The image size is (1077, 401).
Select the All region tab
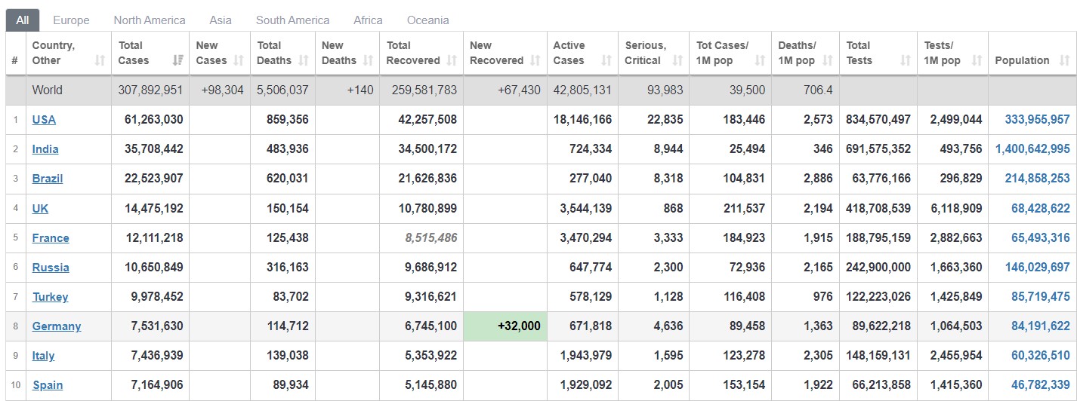point(23,20)
